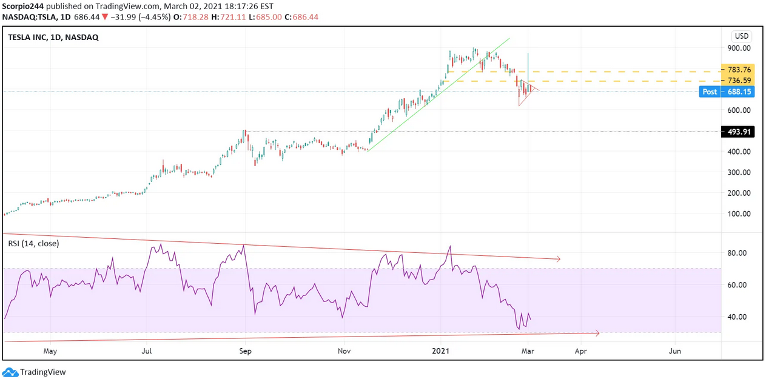
Task: Click the Post 688.15 price tag
Action: pos(727,92)
